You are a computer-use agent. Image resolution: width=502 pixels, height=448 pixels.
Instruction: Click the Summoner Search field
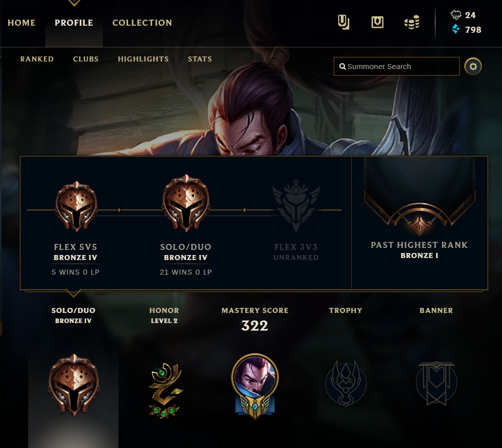pos(396,66)
